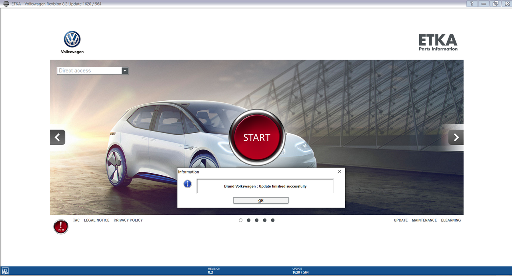512x276 pixels.
Task: Click the LEXCOM logo in status bar
Action: (5, 271)
